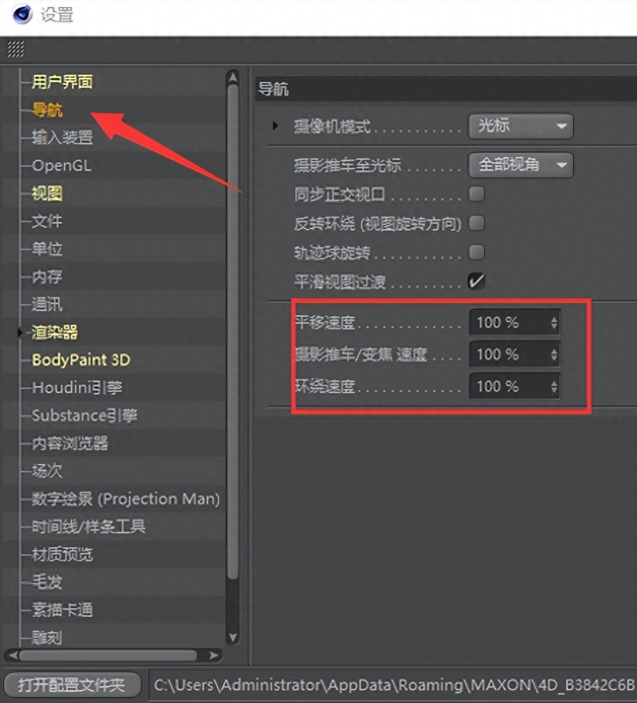Click 环绕速度 stepper arrows
The width and height of the screenshot is (637, 703).
[x=554, y=386]
